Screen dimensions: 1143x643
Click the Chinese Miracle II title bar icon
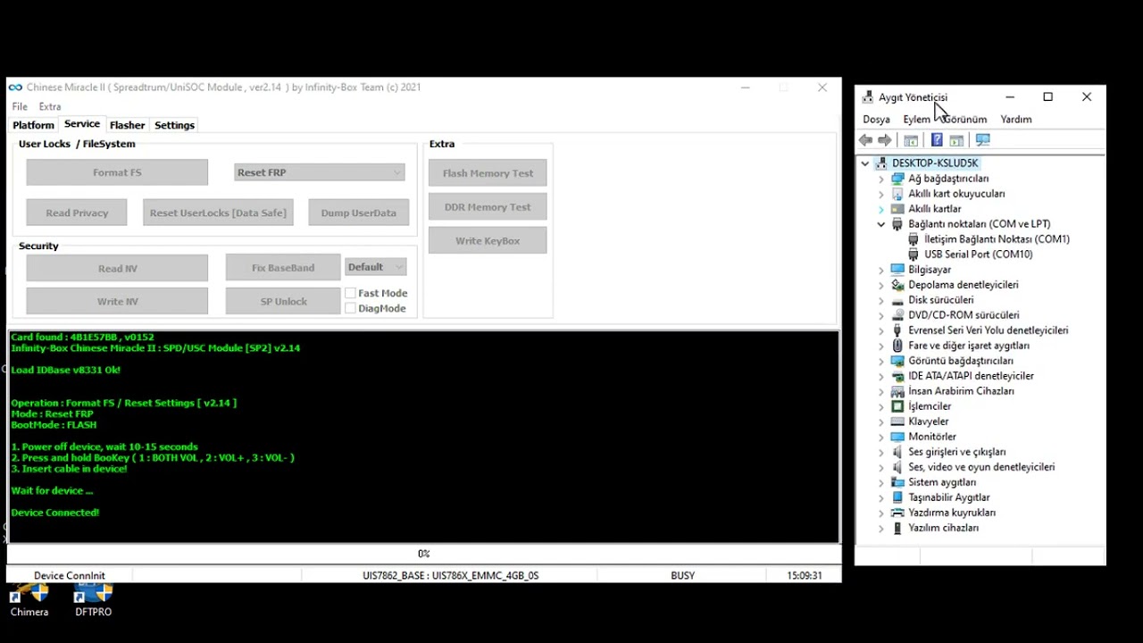[15, 88]
